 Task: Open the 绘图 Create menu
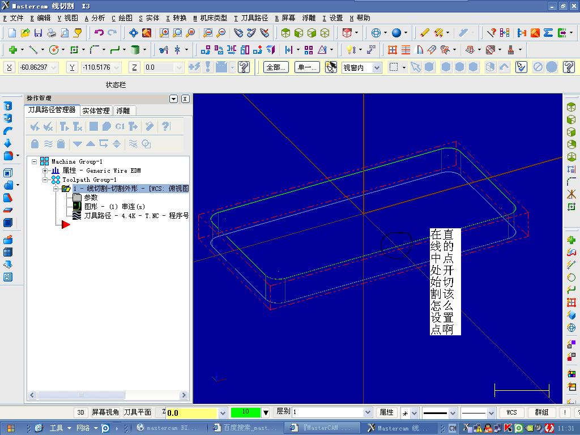122,18
